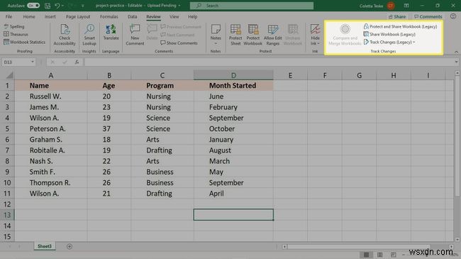Click the Program cell Drafting for Robitalle A.
Viewport: 461px width, 259px height.
(162, 150)
